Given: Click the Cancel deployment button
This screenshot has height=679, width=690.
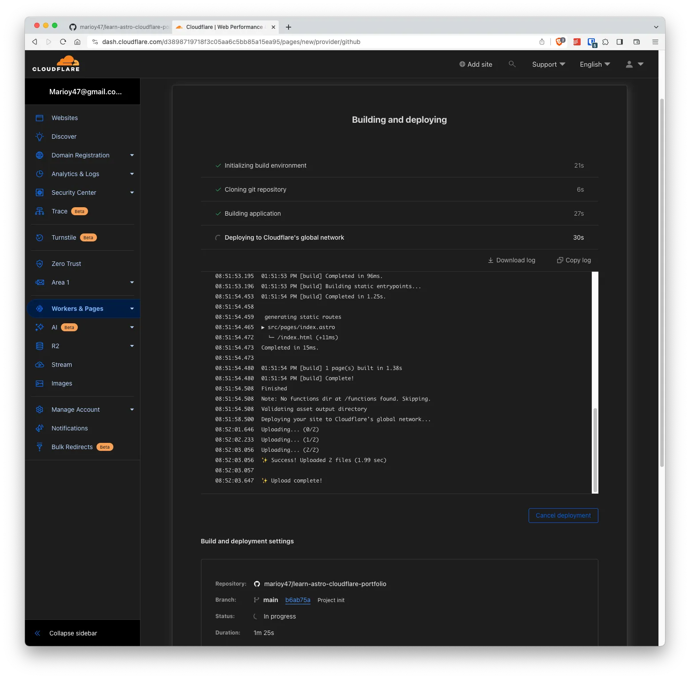Looking at the screenshot, I should [x=563, y=515].
